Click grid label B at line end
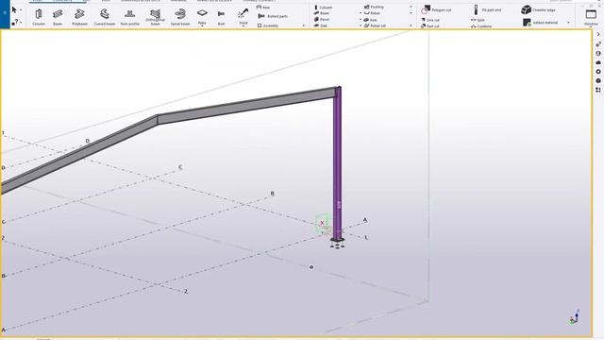This screenshot has height=340, width=604. tap(273, 194)
